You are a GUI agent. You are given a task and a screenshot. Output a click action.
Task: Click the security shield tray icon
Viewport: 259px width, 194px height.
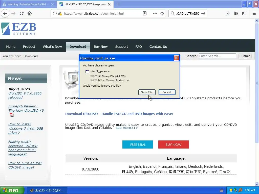231,190
